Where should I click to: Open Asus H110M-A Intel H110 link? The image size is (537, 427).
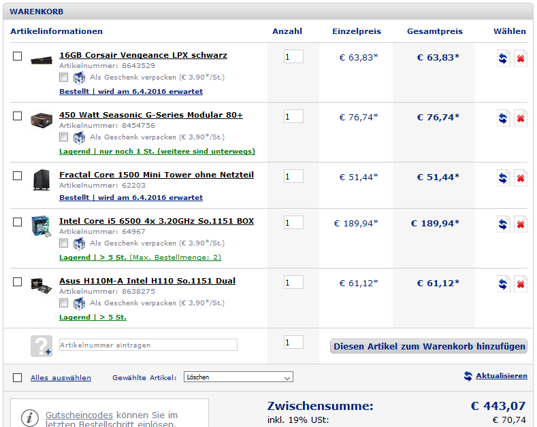coord(147,281)
